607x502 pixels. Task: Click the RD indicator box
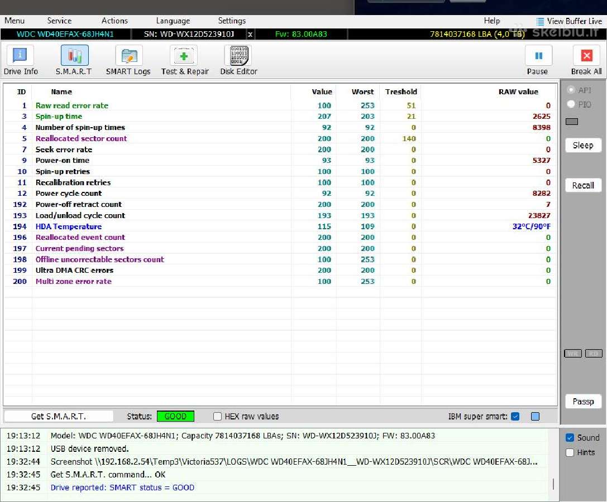594,354
